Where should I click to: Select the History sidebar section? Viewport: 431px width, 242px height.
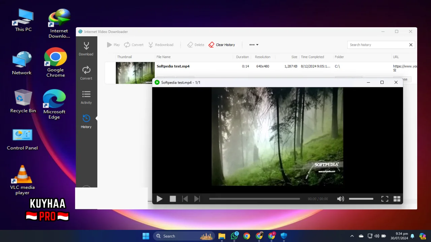[x=86, y=121]
